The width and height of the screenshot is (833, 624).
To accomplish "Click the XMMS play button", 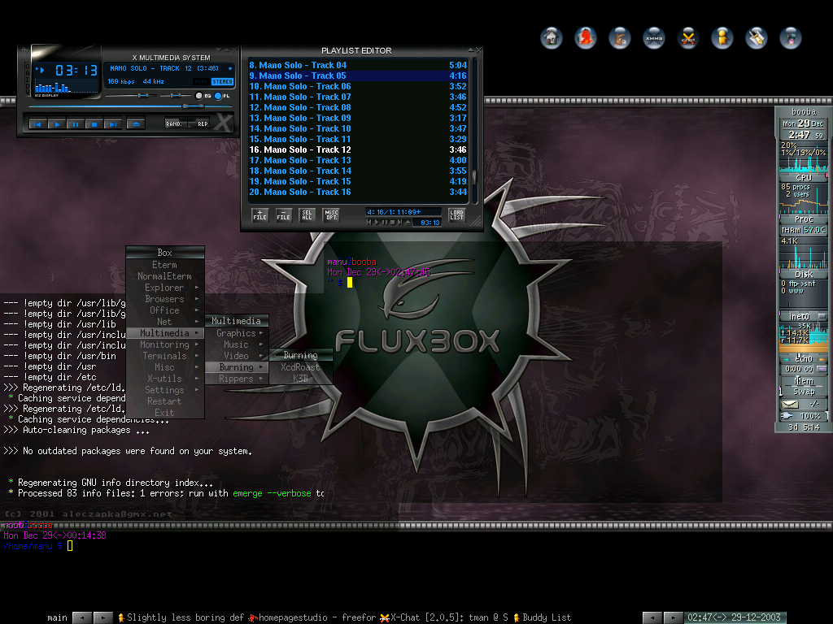I will [57, 124].
